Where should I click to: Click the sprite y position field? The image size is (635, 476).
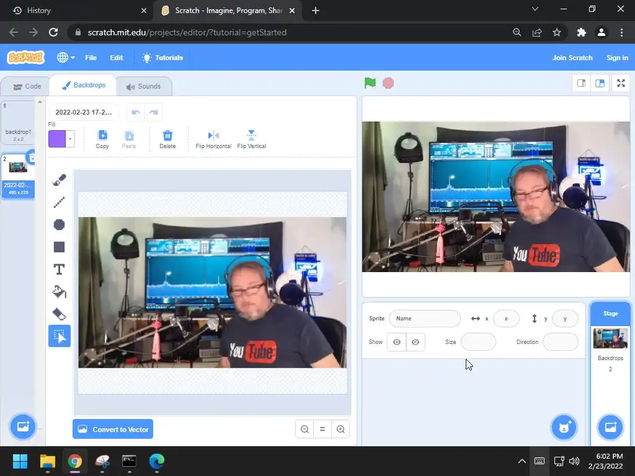click(565, 319)
